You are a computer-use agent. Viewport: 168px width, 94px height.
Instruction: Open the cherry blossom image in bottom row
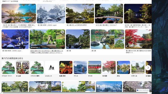pyautogui.click(x=137, y=86)
